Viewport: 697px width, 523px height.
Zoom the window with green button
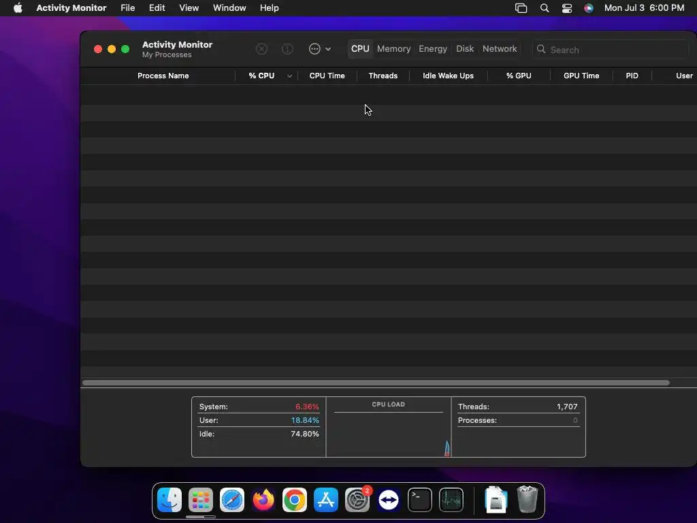[x=125, y=49]
